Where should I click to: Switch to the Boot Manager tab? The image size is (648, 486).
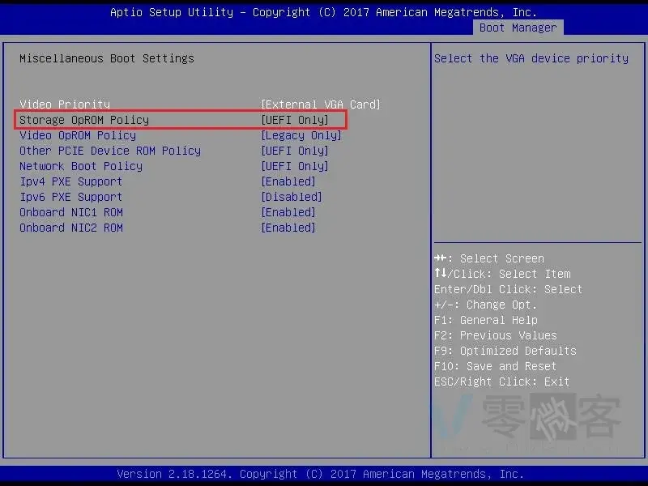coord(518,28)
